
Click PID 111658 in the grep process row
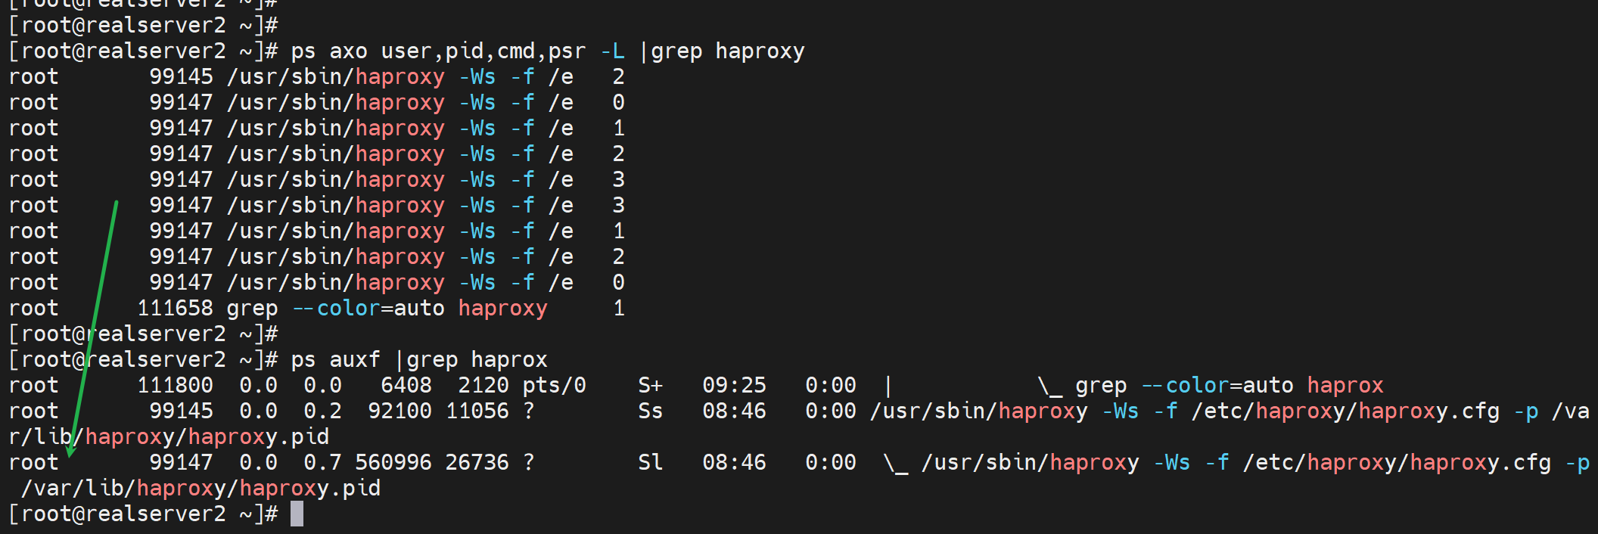point(175,308)
